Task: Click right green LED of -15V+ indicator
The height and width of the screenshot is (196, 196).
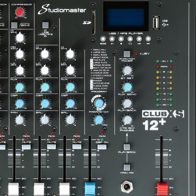Action: point(171,61)
